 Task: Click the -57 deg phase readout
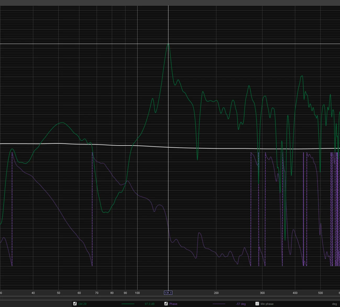click(241, 304)
